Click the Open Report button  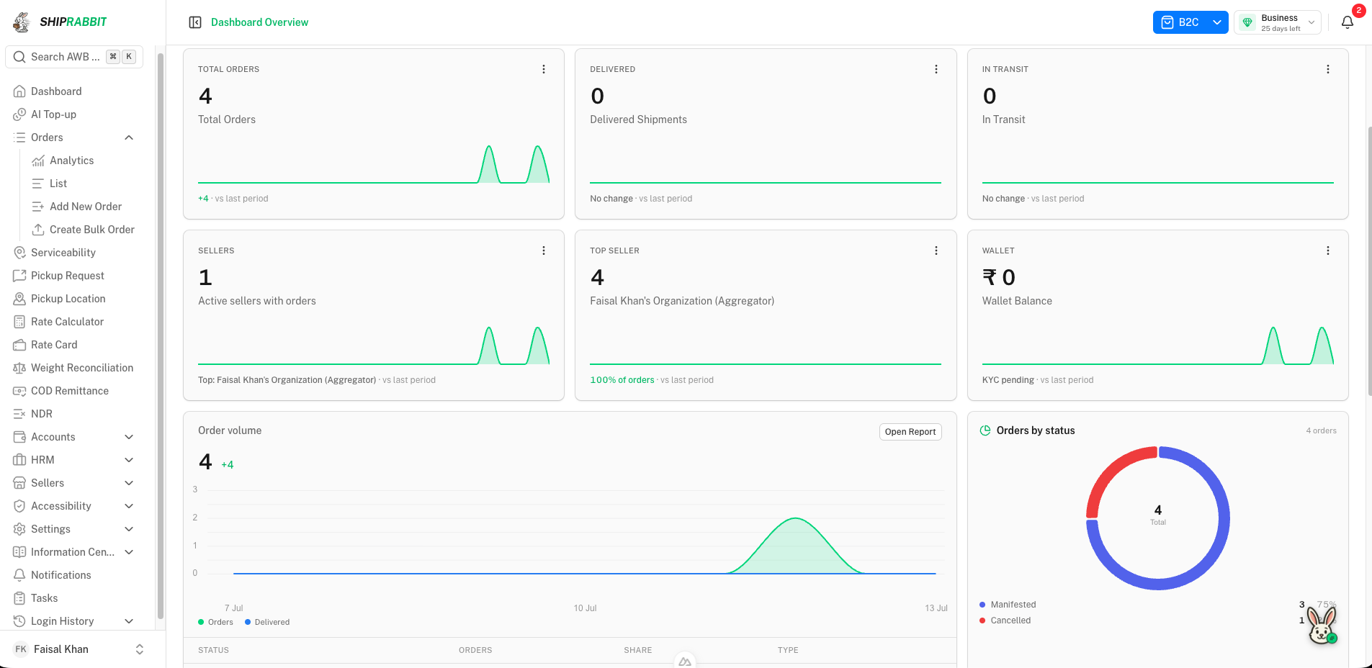click(x=910, y=432)
